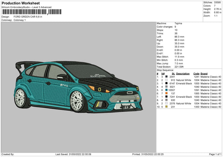Click stitch count '7241' in stop row 7
223x157 pixels.
[x=172, y=97]
